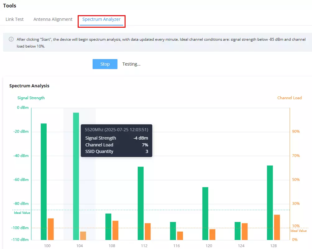Click channel label 120 on x-axis
Viewport: 312px width, 249px height.
coord(209,246)
